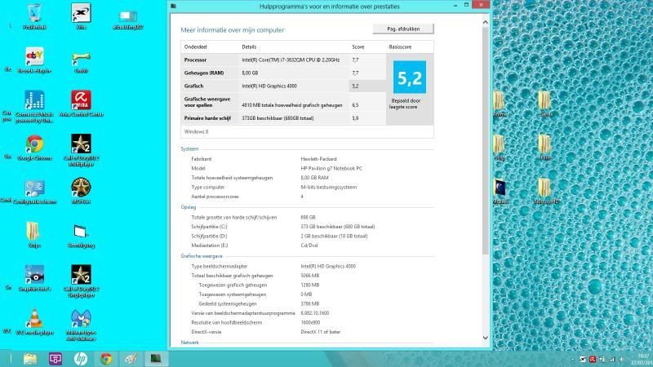
Task: Open the Films folder on the desktop
Action: tap(545, 147)
